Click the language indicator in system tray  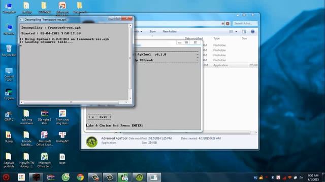click(x=255, y=177)
